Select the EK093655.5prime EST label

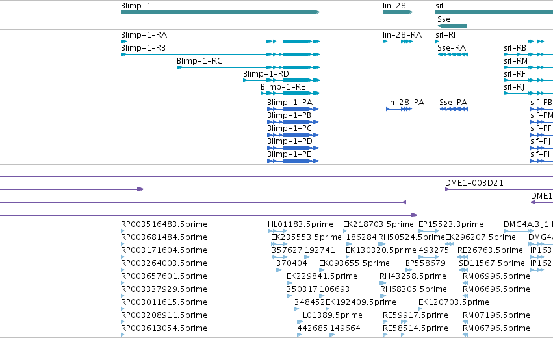click(x=354, y=263)
